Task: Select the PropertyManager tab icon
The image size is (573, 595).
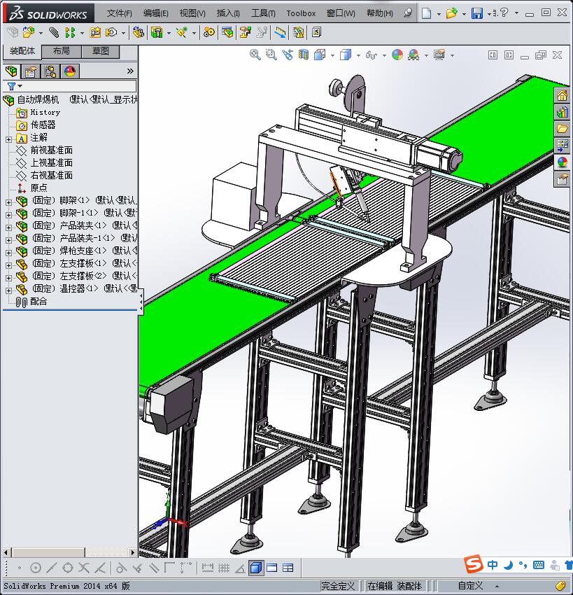Action: tap(31, 71)
